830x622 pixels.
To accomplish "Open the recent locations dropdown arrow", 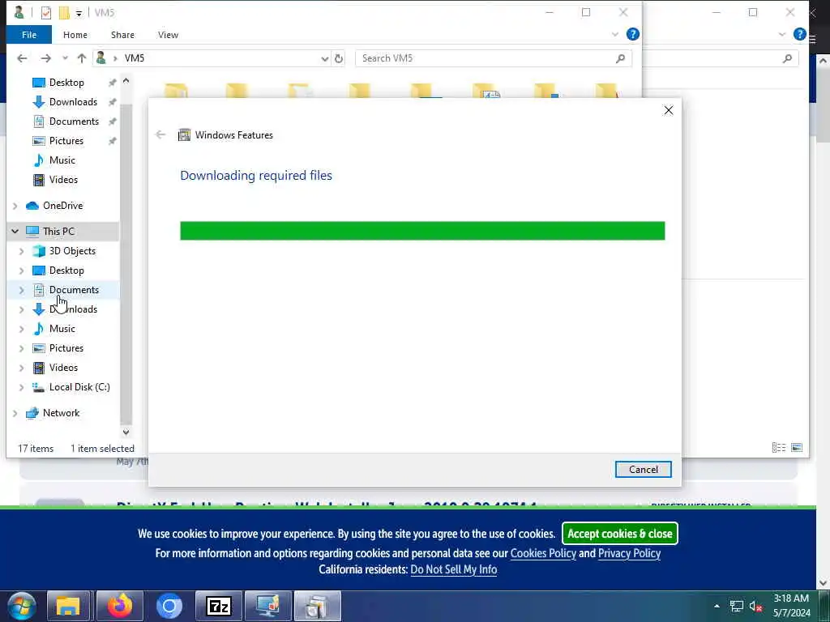I will coord(65,58).
